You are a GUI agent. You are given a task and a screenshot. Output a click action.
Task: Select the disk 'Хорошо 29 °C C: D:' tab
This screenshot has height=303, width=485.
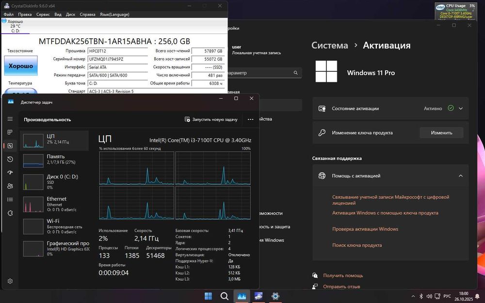click(x=15, y=26)
